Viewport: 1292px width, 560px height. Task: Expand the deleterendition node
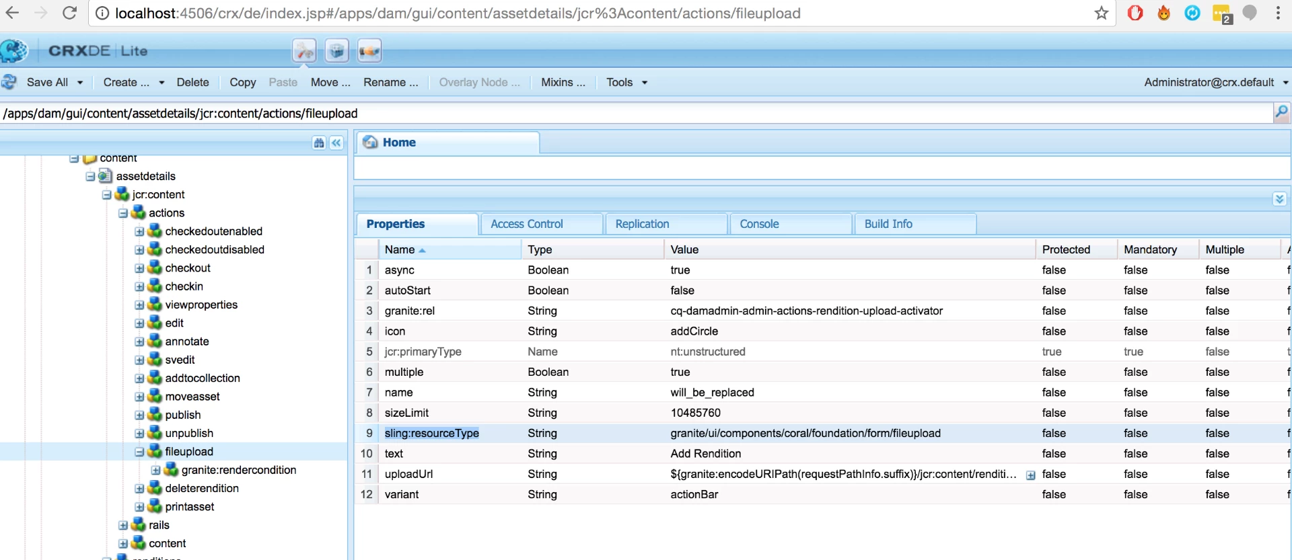coord(139,489)
